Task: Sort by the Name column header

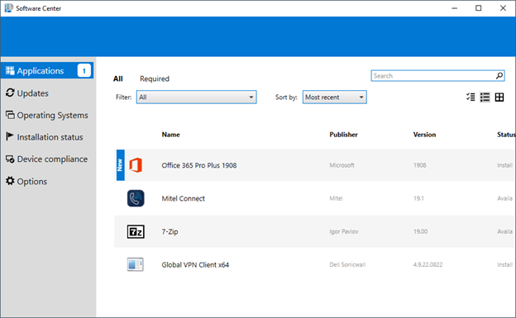Action: 170,135
